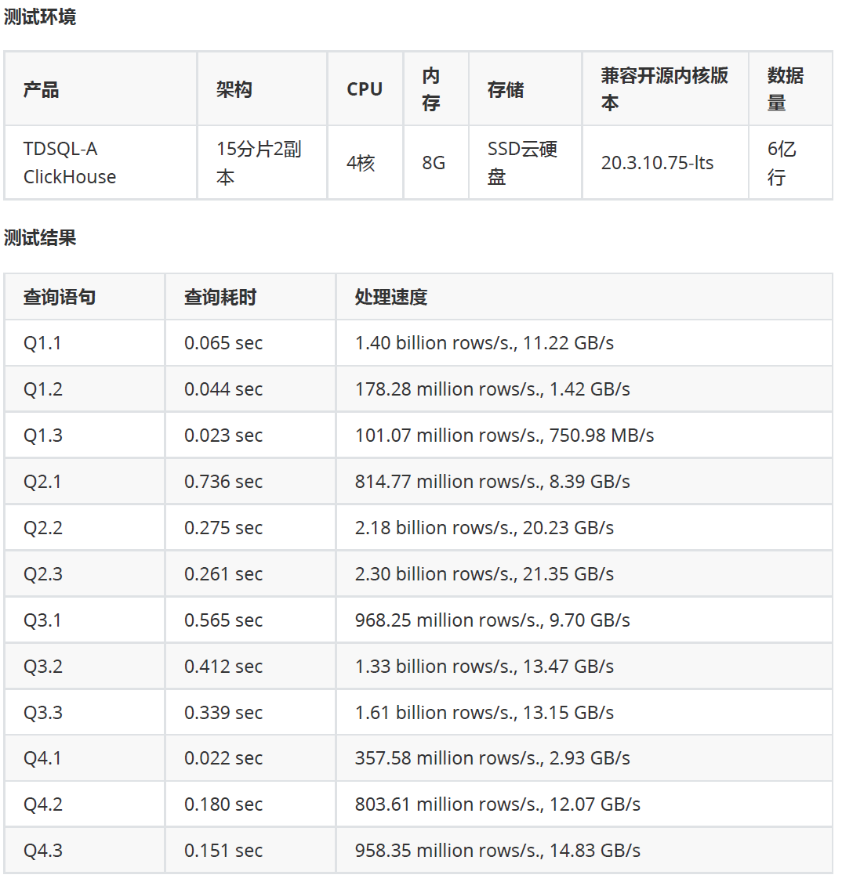
Task: Click the 1.61 billion rows/s speed cell
Action: point(584,712)
